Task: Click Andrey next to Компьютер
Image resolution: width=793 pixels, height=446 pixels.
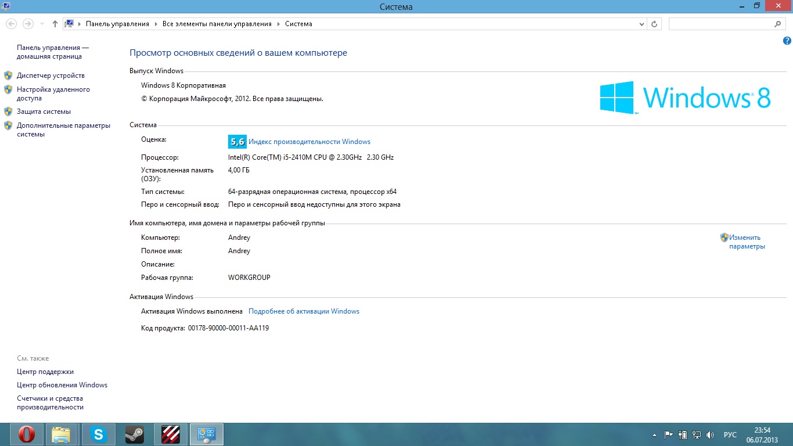Action: [x=239, y=238]
